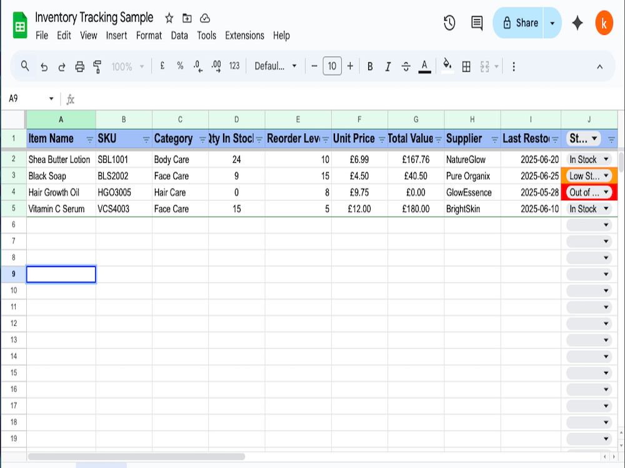Screen dimensions: 625x468
Task: Decrease decimal places
Action: click(x=198, y=67)
